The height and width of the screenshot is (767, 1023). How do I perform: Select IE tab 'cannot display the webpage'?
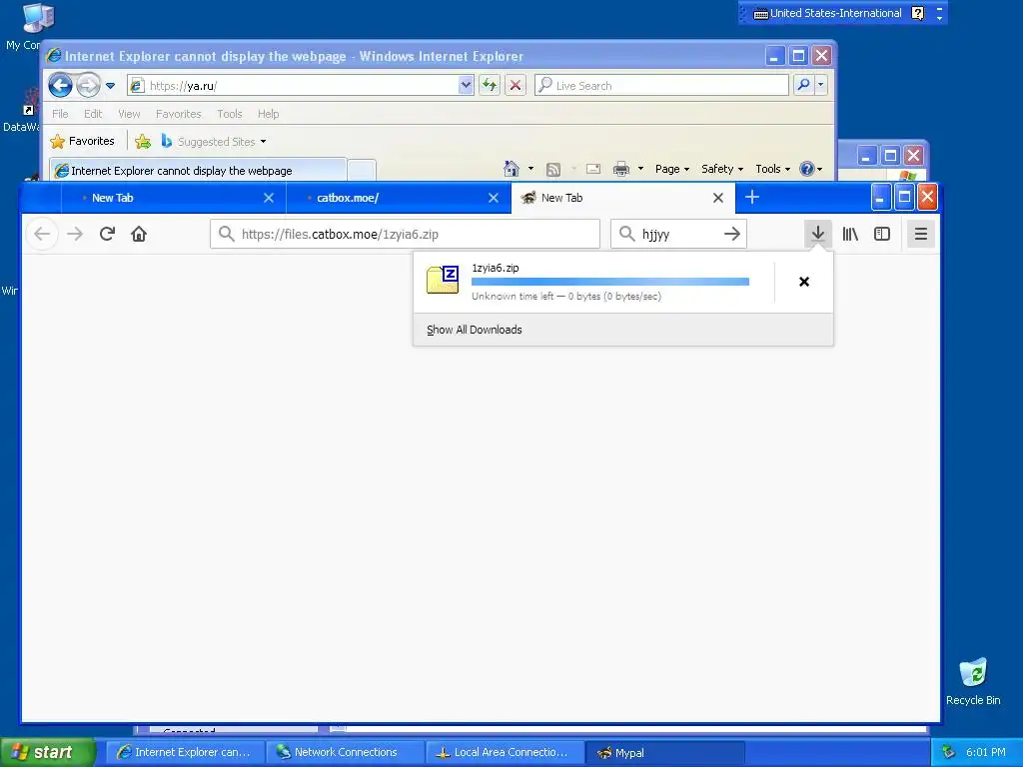(198, 170)
